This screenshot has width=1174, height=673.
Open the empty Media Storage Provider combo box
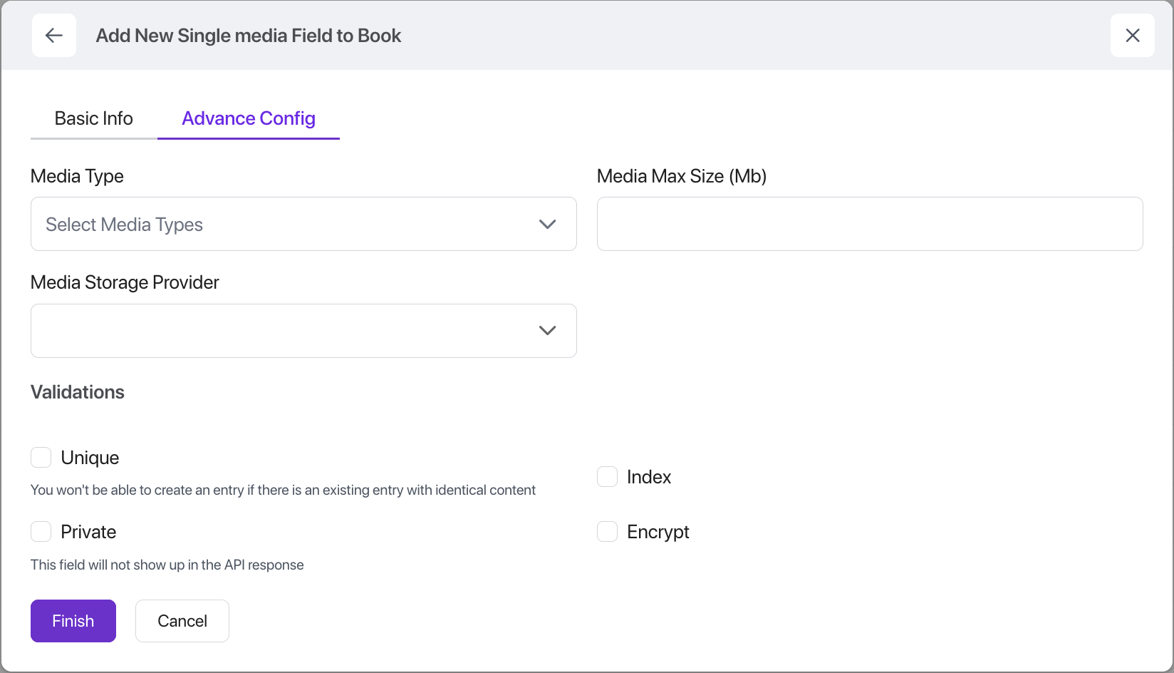[x=285, y=331]
